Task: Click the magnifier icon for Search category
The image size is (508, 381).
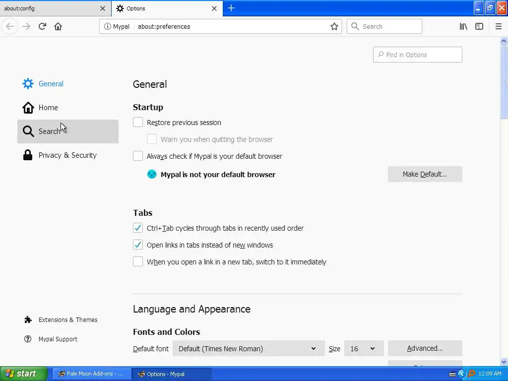Action: [x=28, y=131]
